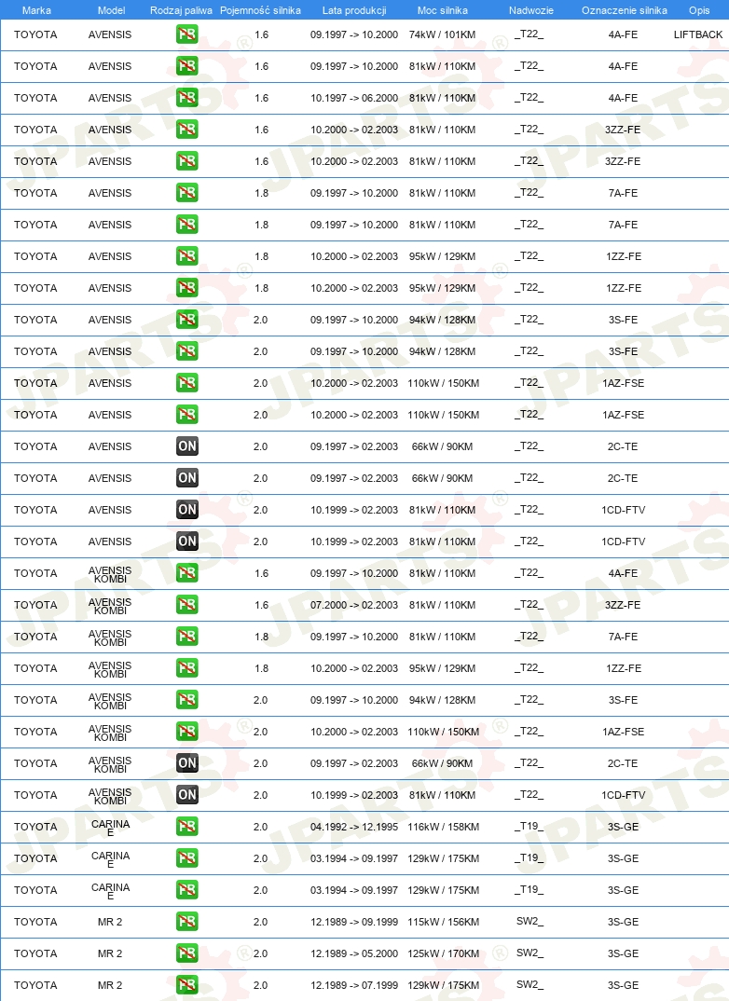Click petrol icon for MR 2 125kW row

187,953
